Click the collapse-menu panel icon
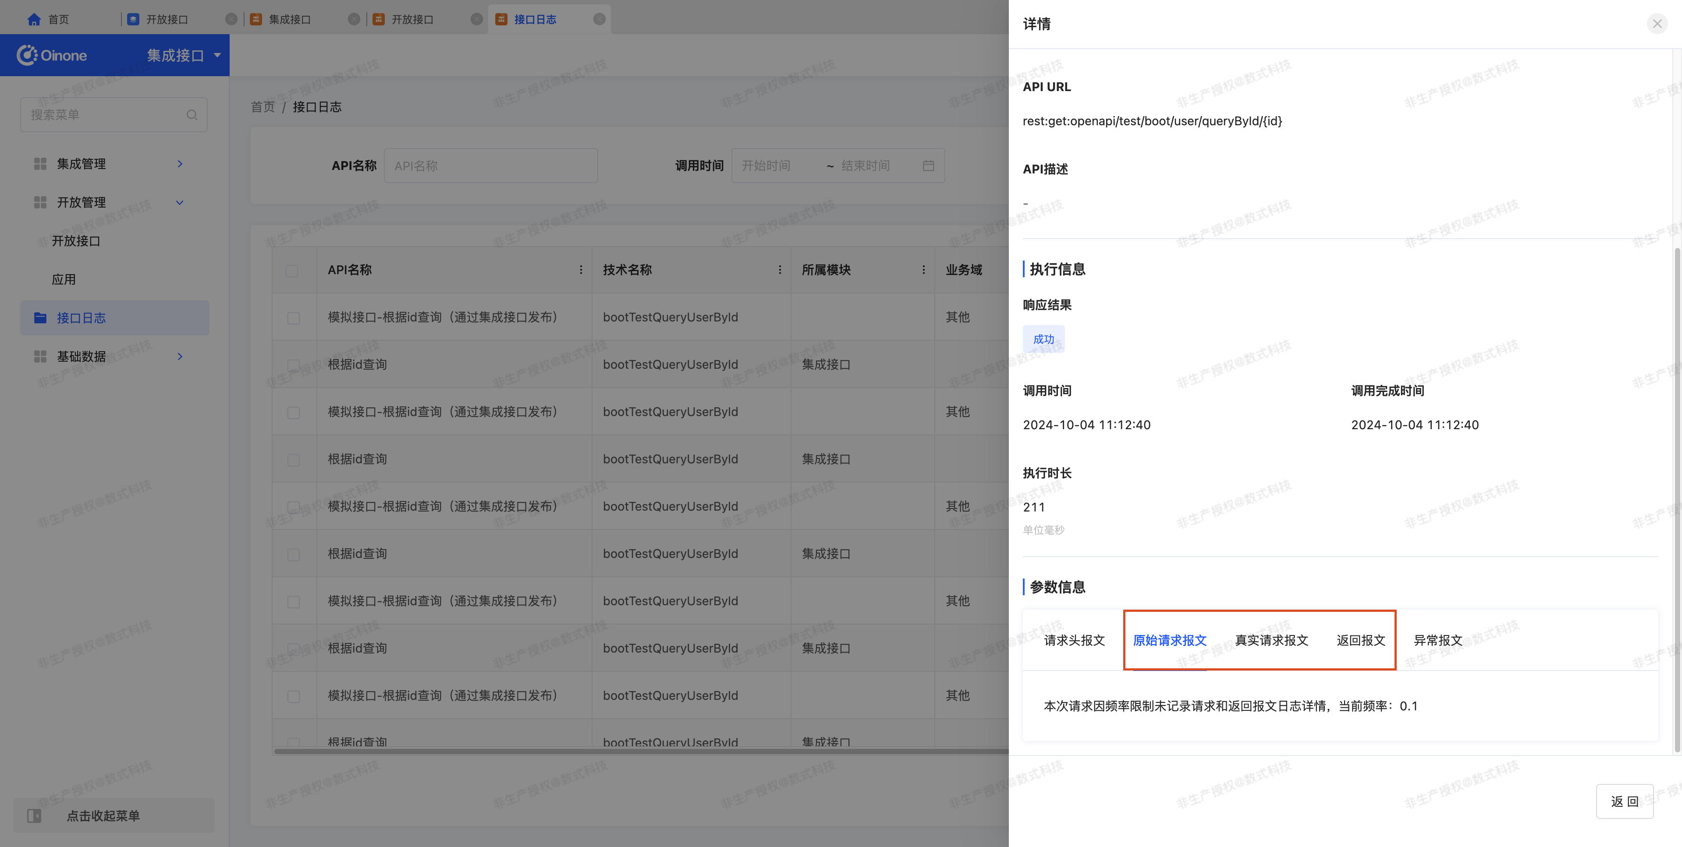This screenshot has width=1682, height=847. click(34, 815)
